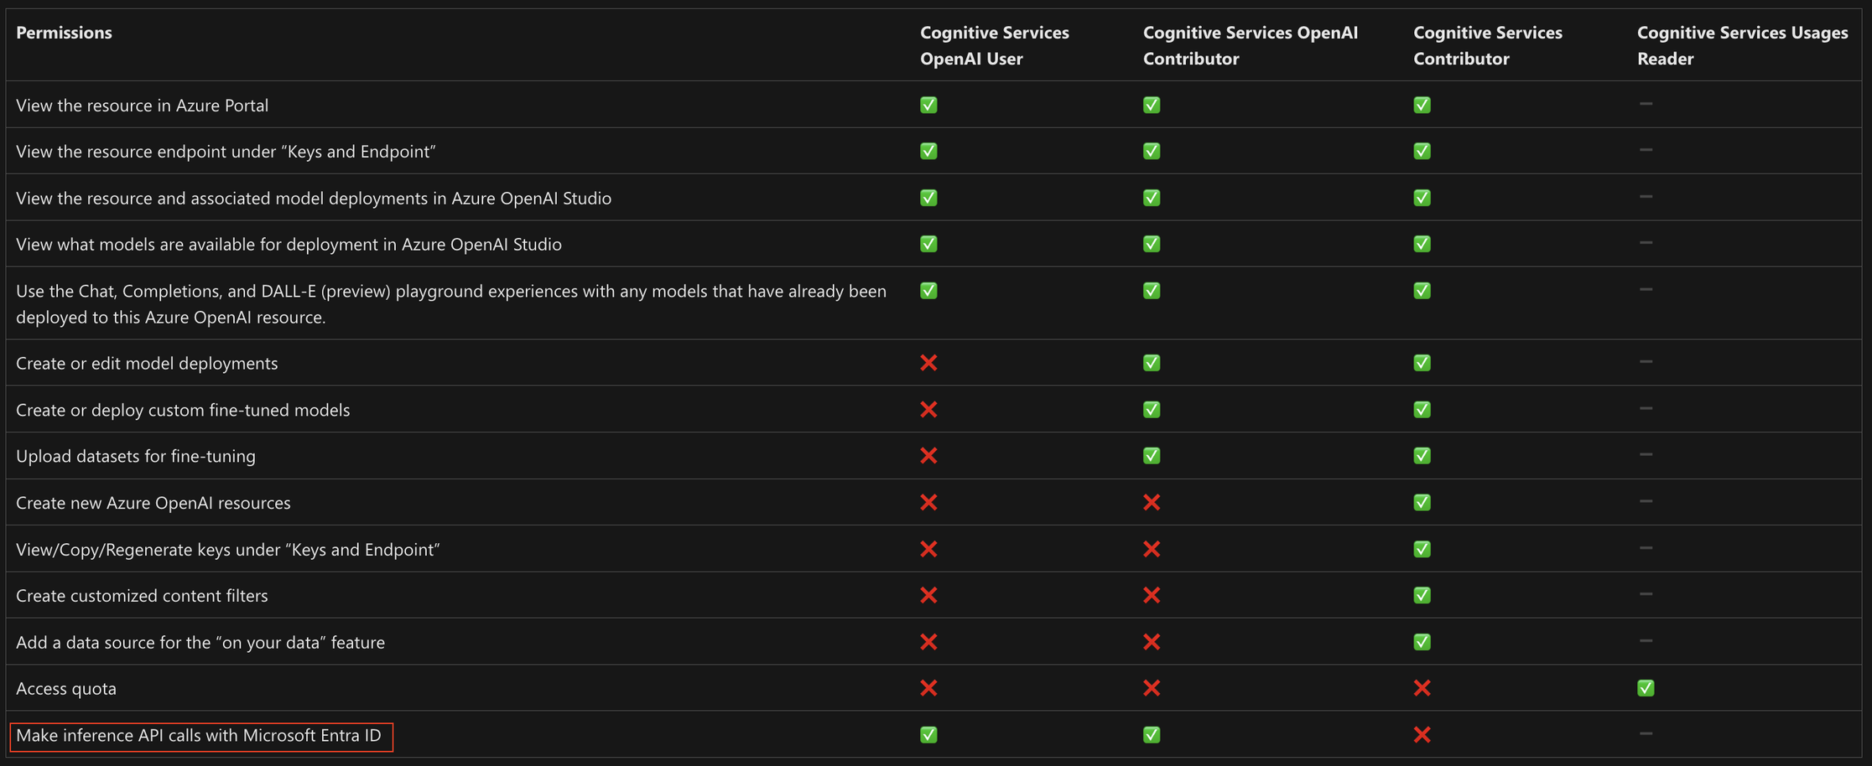Screen dimensions: 1872x766
Task: Click the dash for Create or deploy custom fine-tuned models under Usages Reader
Action: (x=1646, y=410)
